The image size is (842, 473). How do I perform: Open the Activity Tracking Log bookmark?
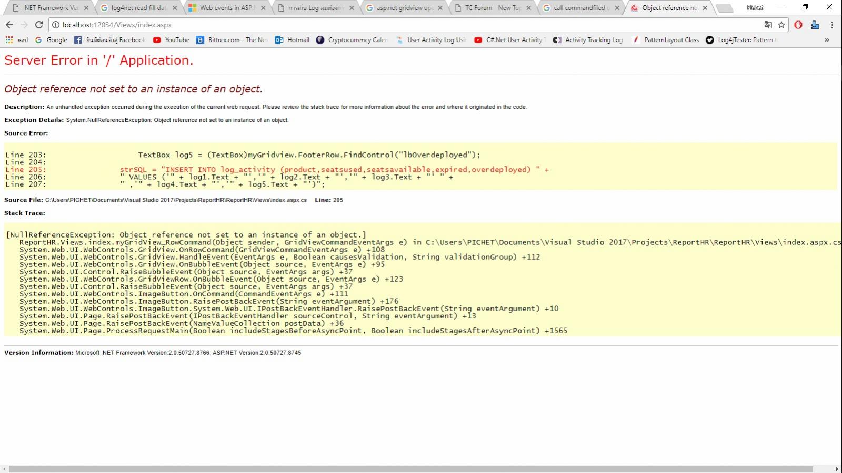pos(588,39)
